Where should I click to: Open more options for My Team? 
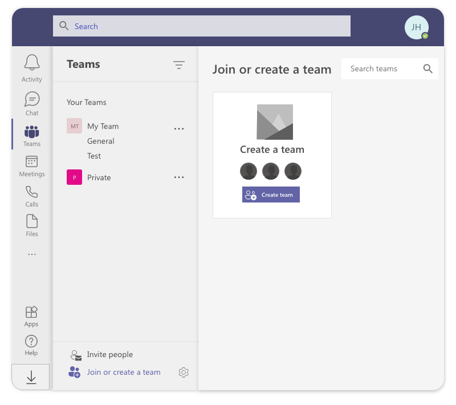(179, 128)
